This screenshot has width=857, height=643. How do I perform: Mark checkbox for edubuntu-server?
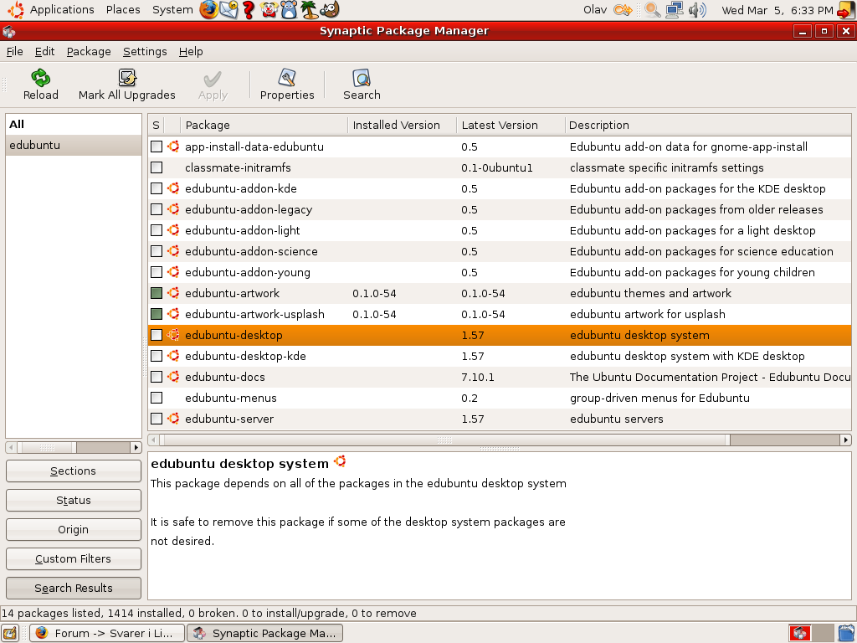pos(157,419)
